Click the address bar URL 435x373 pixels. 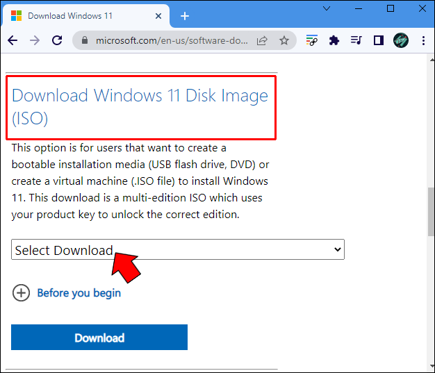[x=171, y=41]
